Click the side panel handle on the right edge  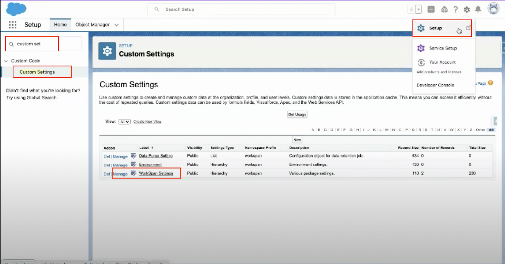point(495,121)
